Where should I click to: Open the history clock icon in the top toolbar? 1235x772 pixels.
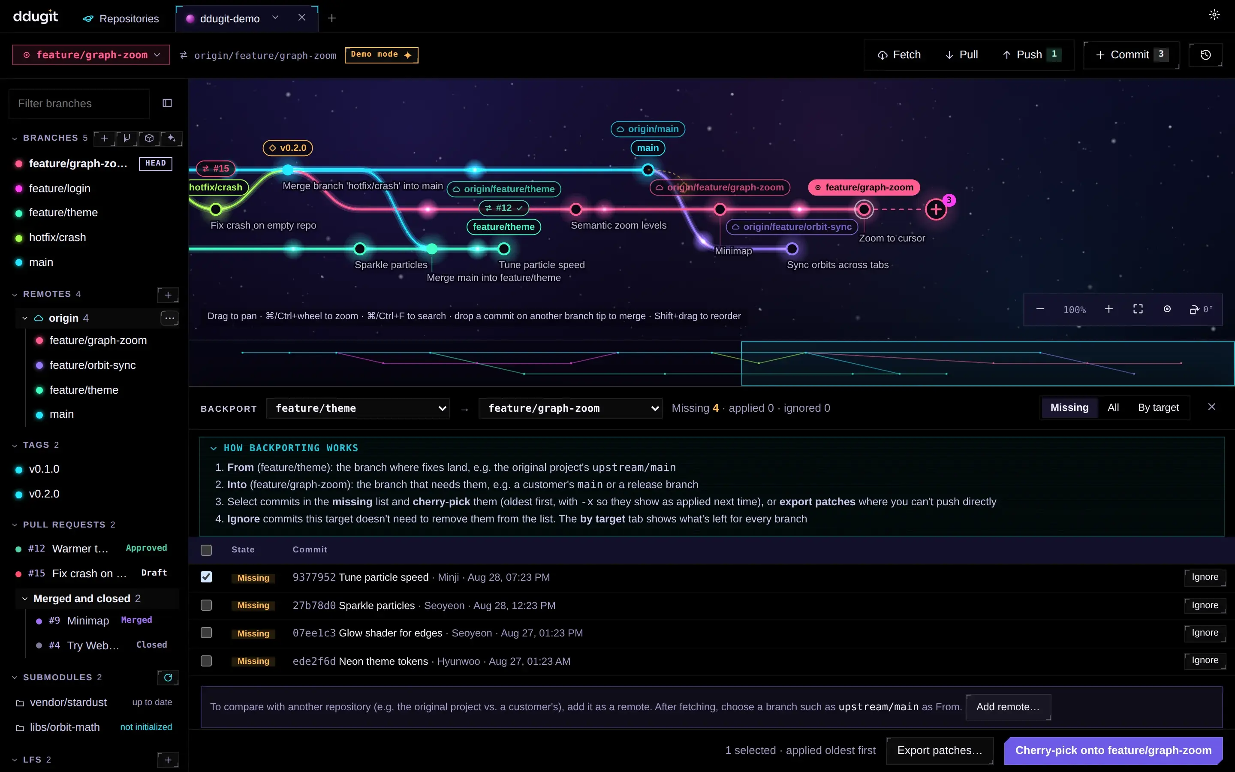[1205, 54]
